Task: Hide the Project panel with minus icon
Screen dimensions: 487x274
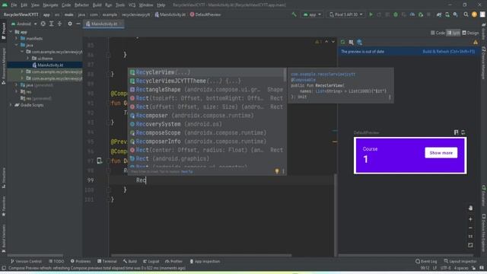Action: pyautogui.click(x=78, y=24)
